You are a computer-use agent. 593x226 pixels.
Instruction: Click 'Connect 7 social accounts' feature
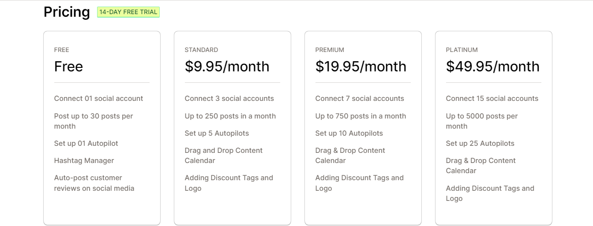coord(360,99)
